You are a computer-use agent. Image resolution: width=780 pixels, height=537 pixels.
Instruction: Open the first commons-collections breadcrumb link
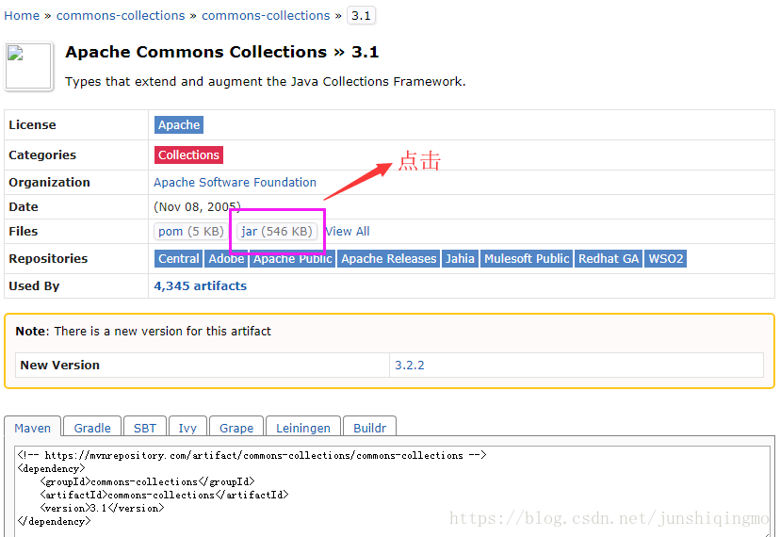click(x=121, y=15)
